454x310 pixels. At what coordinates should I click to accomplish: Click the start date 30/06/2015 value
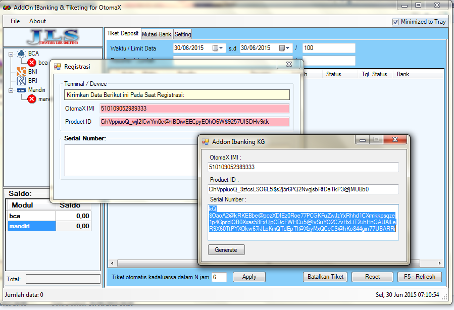(x=189, y=48)
